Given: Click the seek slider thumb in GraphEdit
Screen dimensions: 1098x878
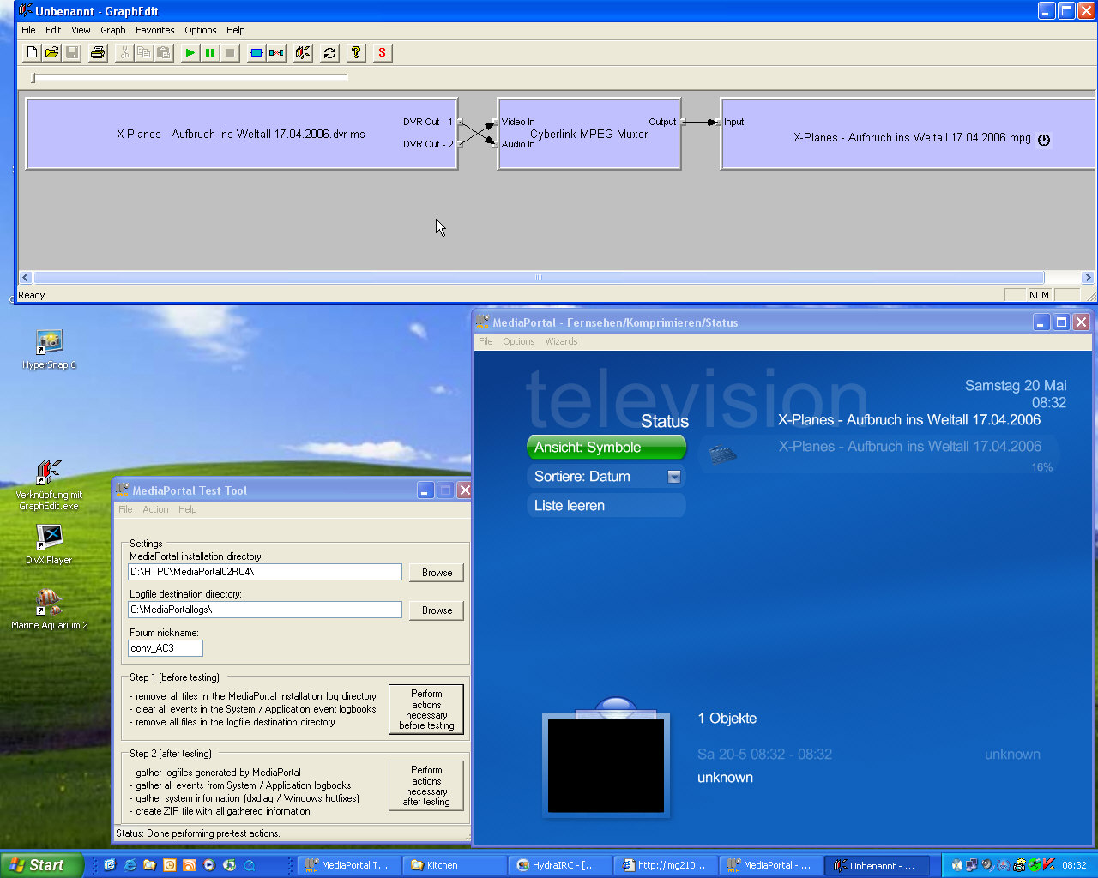Looking at the screenshot, I should coord(33,78).
